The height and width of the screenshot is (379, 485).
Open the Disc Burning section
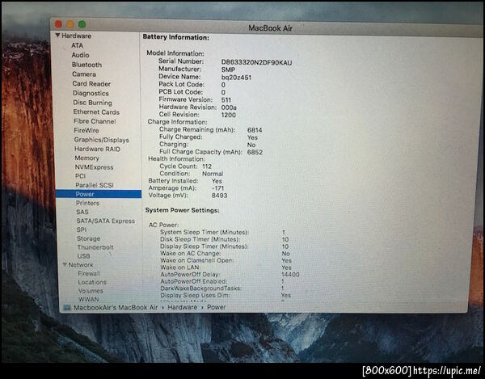tap(92, 103)
